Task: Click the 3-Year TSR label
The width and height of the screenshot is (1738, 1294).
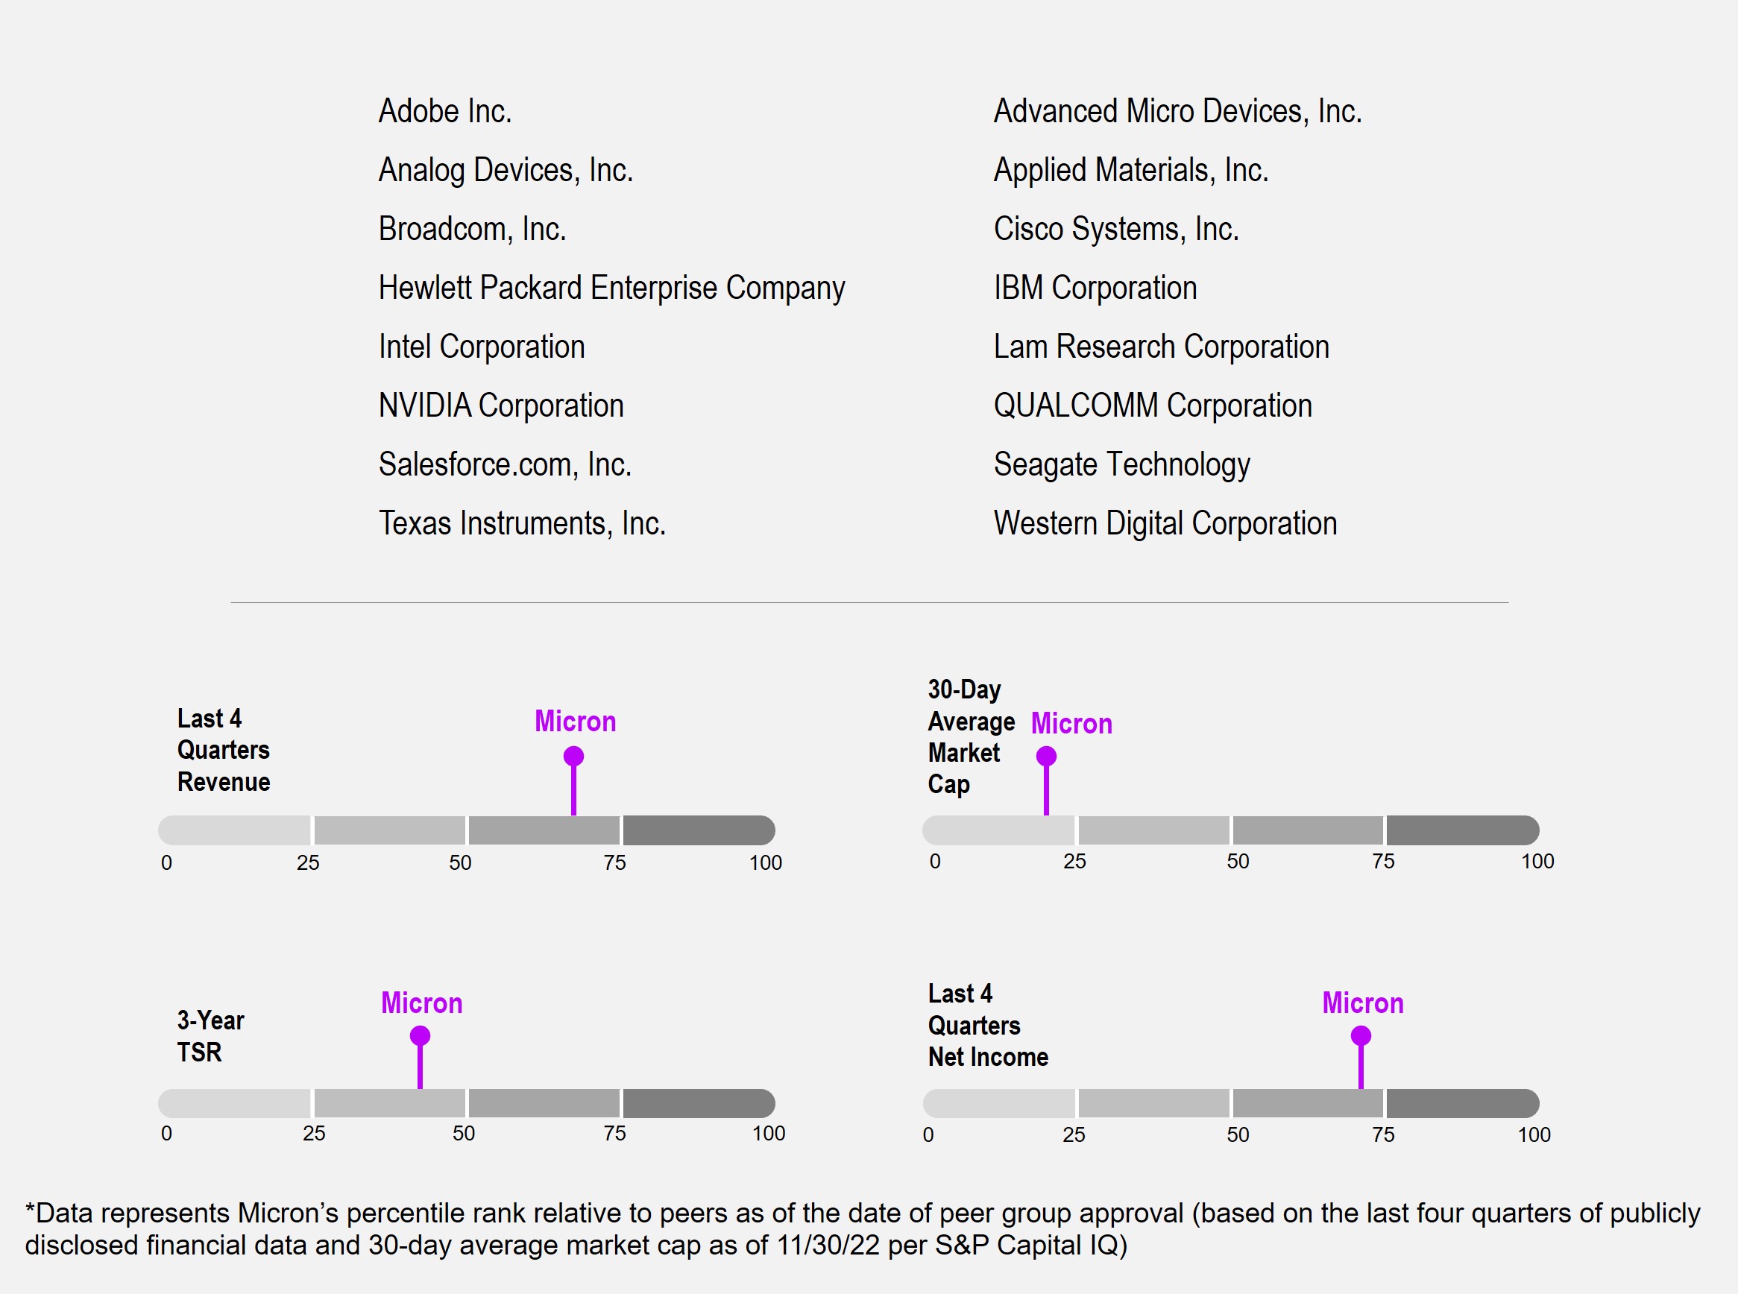Action: (x=210, y=1036)
